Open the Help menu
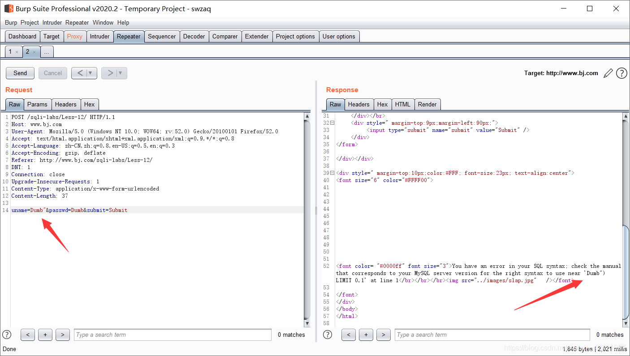The width and height of the screenshot is (630, 356). click(x=123, y=22)
